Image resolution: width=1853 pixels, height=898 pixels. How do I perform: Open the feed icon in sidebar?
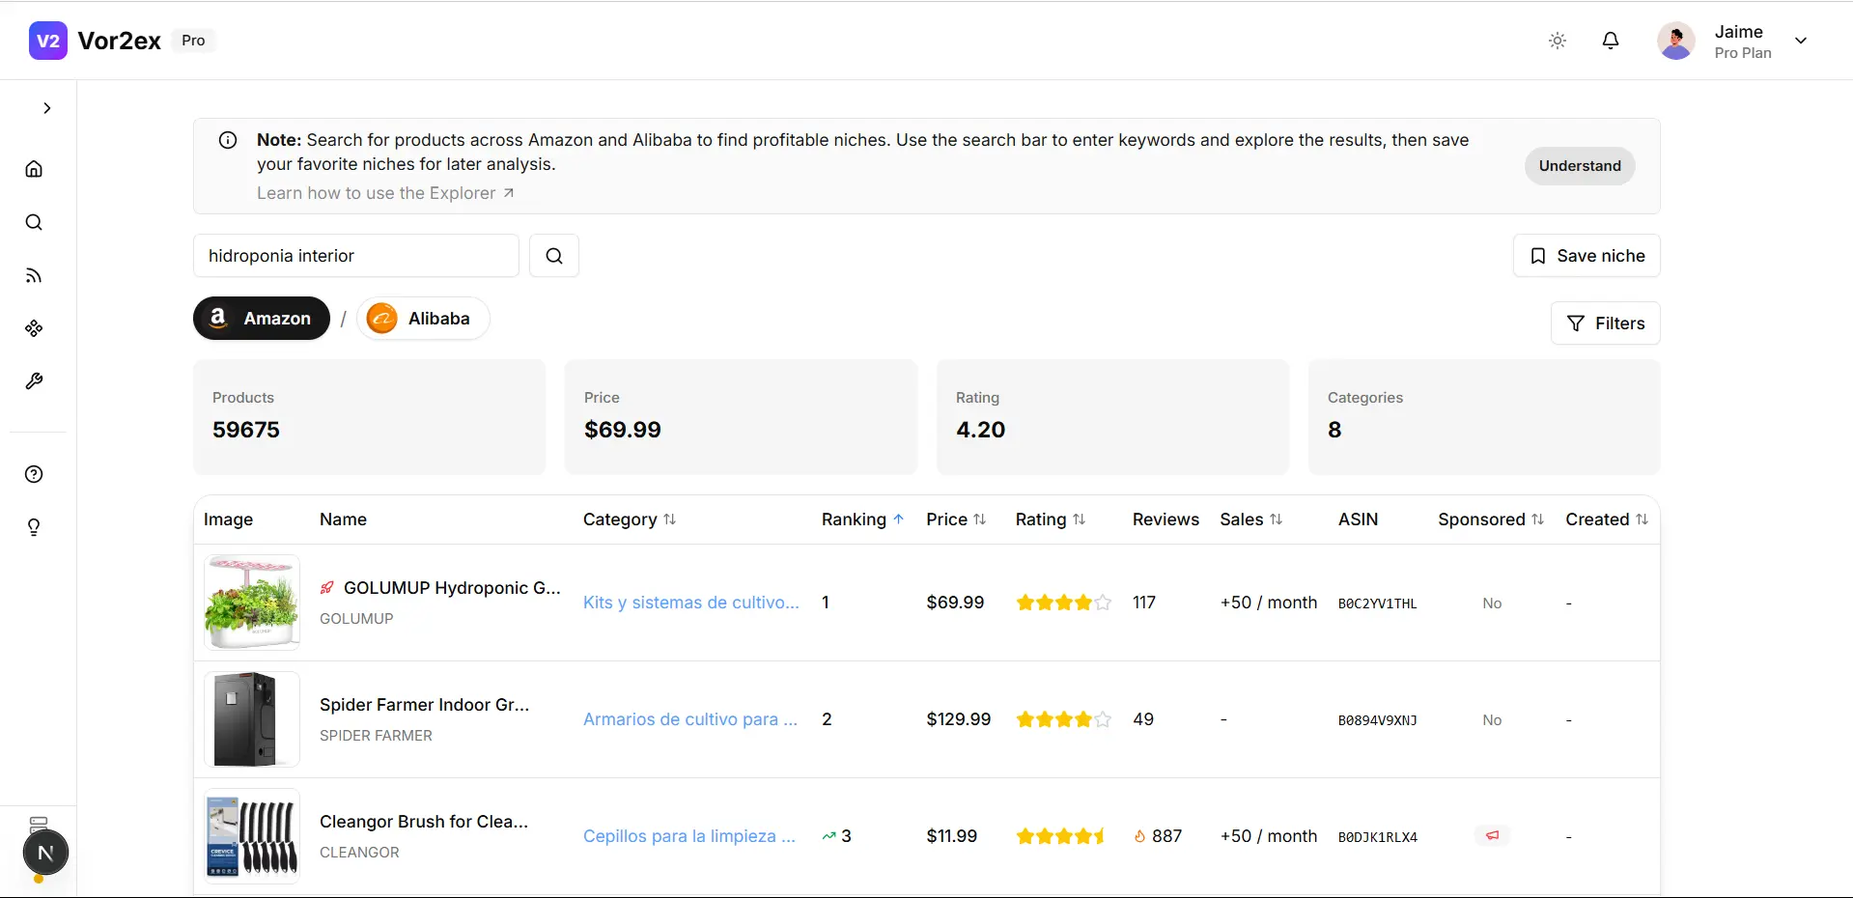34,275
